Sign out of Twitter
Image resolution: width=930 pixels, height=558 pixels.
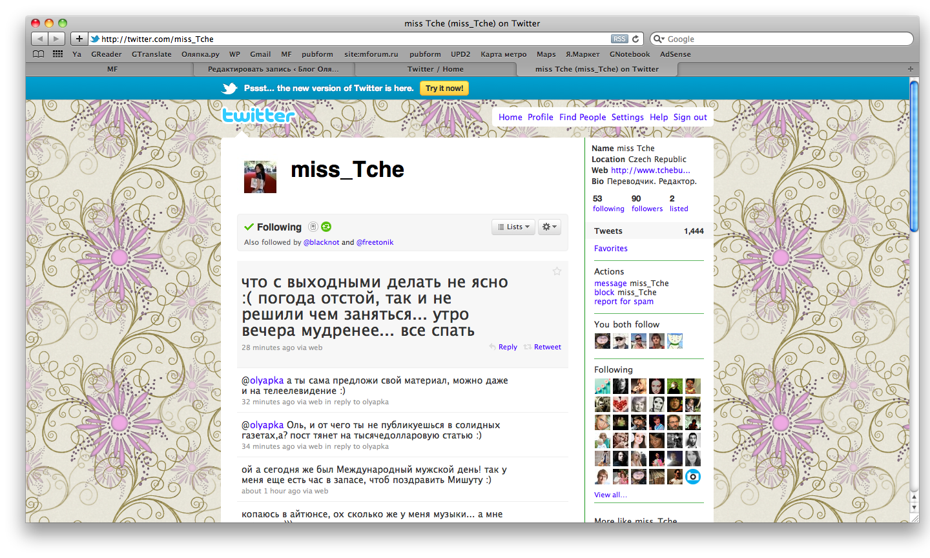click(690, 117)
